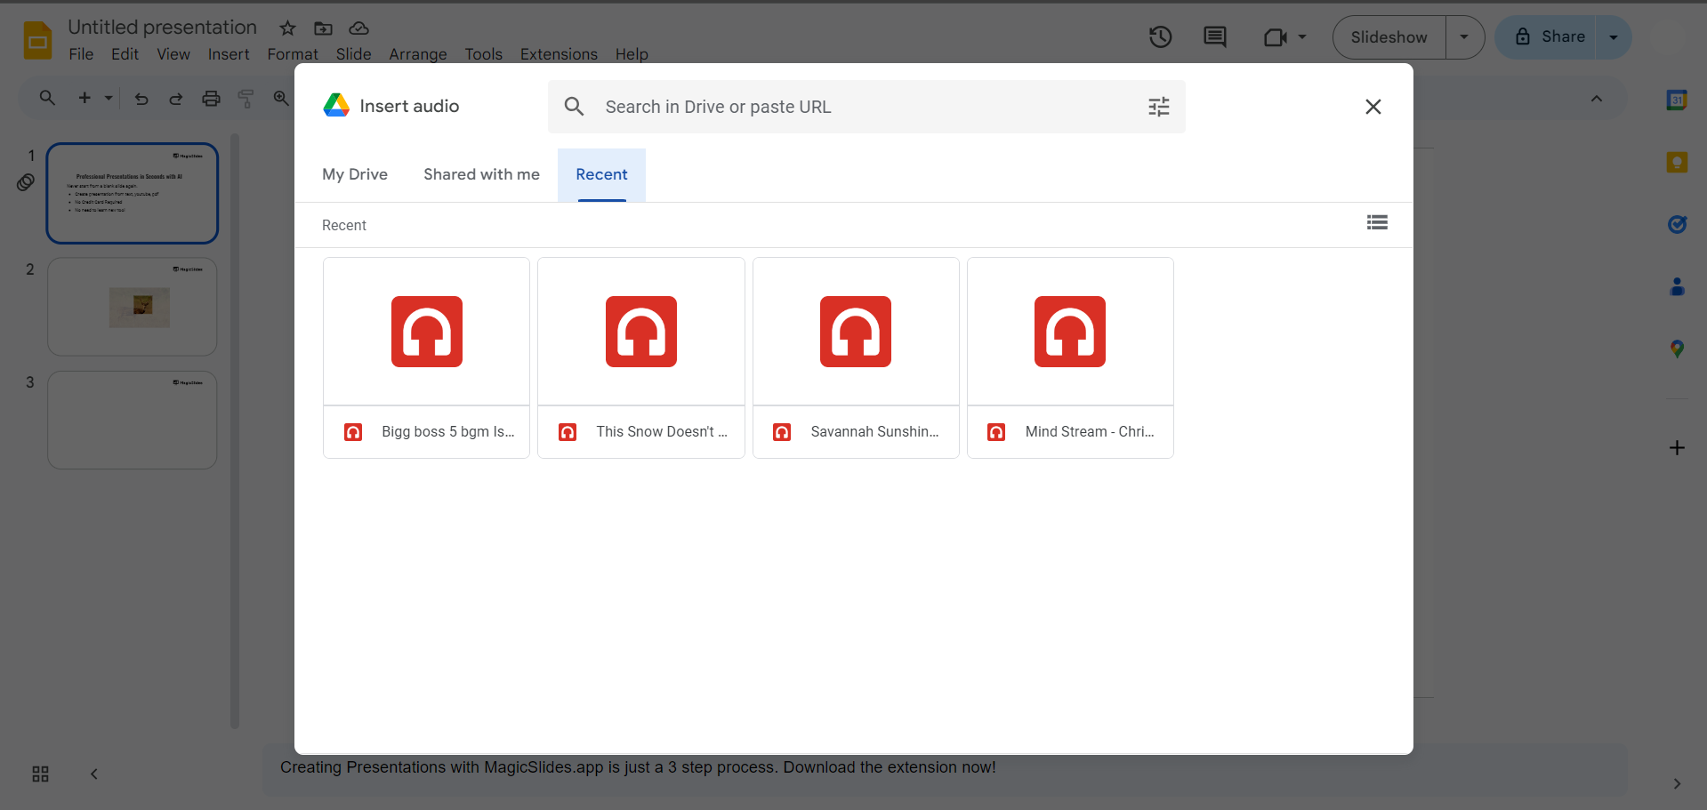The image size is (1707, 810).
Task: Open Google Maps side panel icon
Action: pos(1677,349)
